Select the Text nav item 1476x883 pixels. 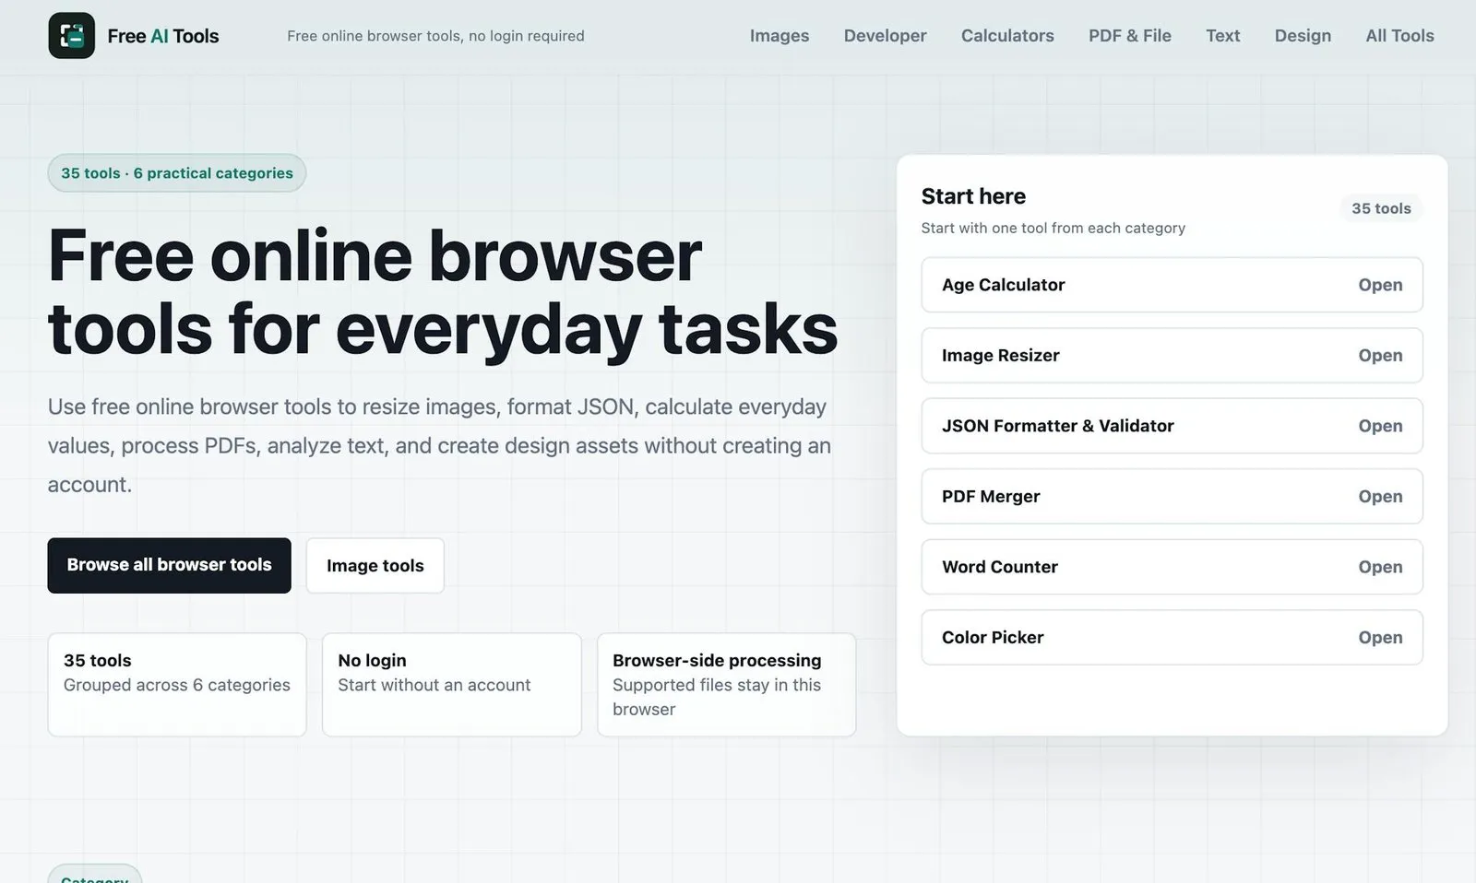tap(1222, 36)
